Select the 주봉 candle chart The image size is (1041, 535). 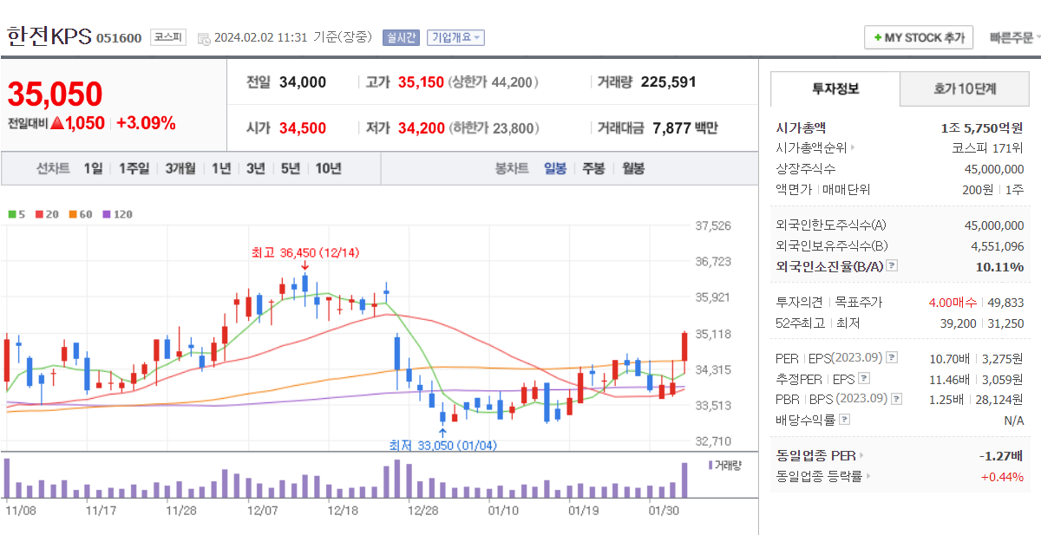[x=594, y=168]
